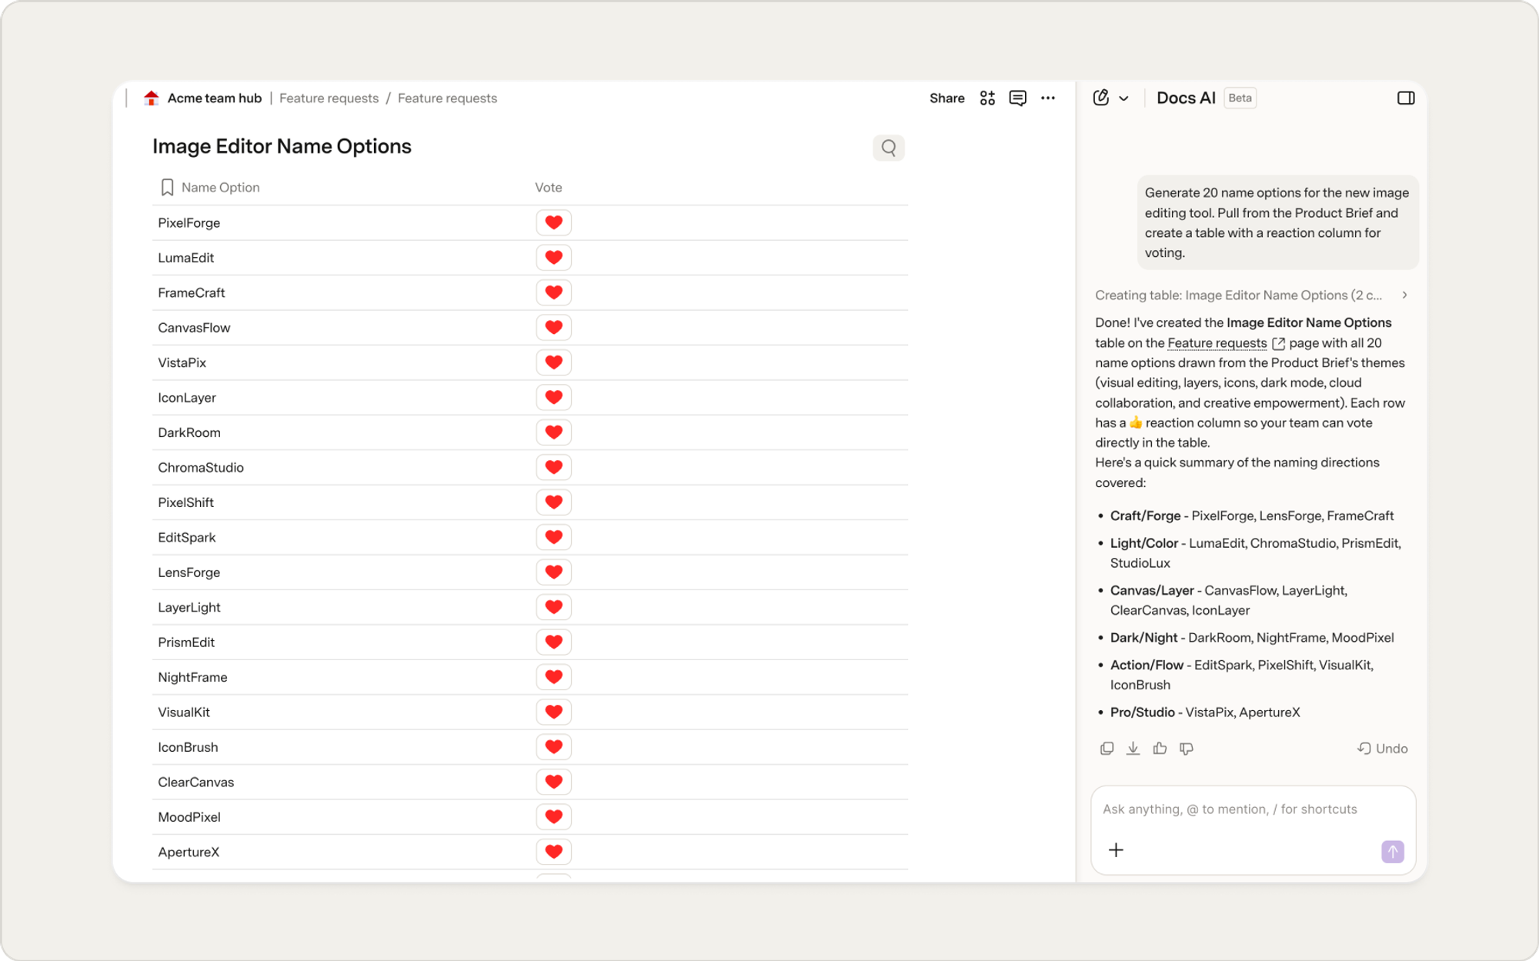Download the AI response
Screen dimensions: 1539x961
(x=1133, y=749)
